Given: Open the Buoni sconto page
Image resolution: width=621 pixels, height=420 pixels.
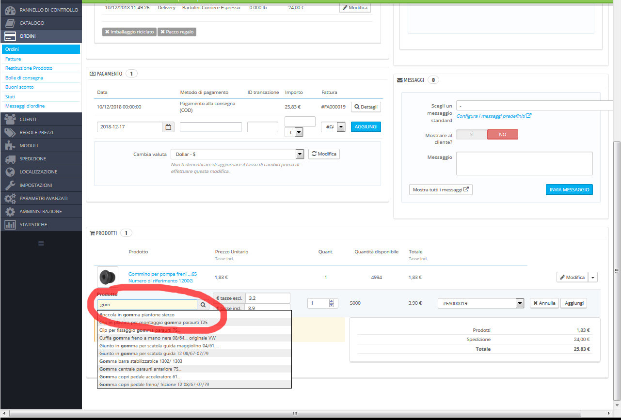Looking at the screenshot, I should click(41, 87).
